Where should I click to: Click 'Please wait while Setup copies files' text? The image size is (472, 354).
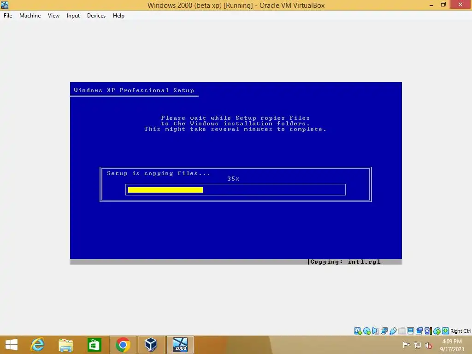(x=235, y=118)
